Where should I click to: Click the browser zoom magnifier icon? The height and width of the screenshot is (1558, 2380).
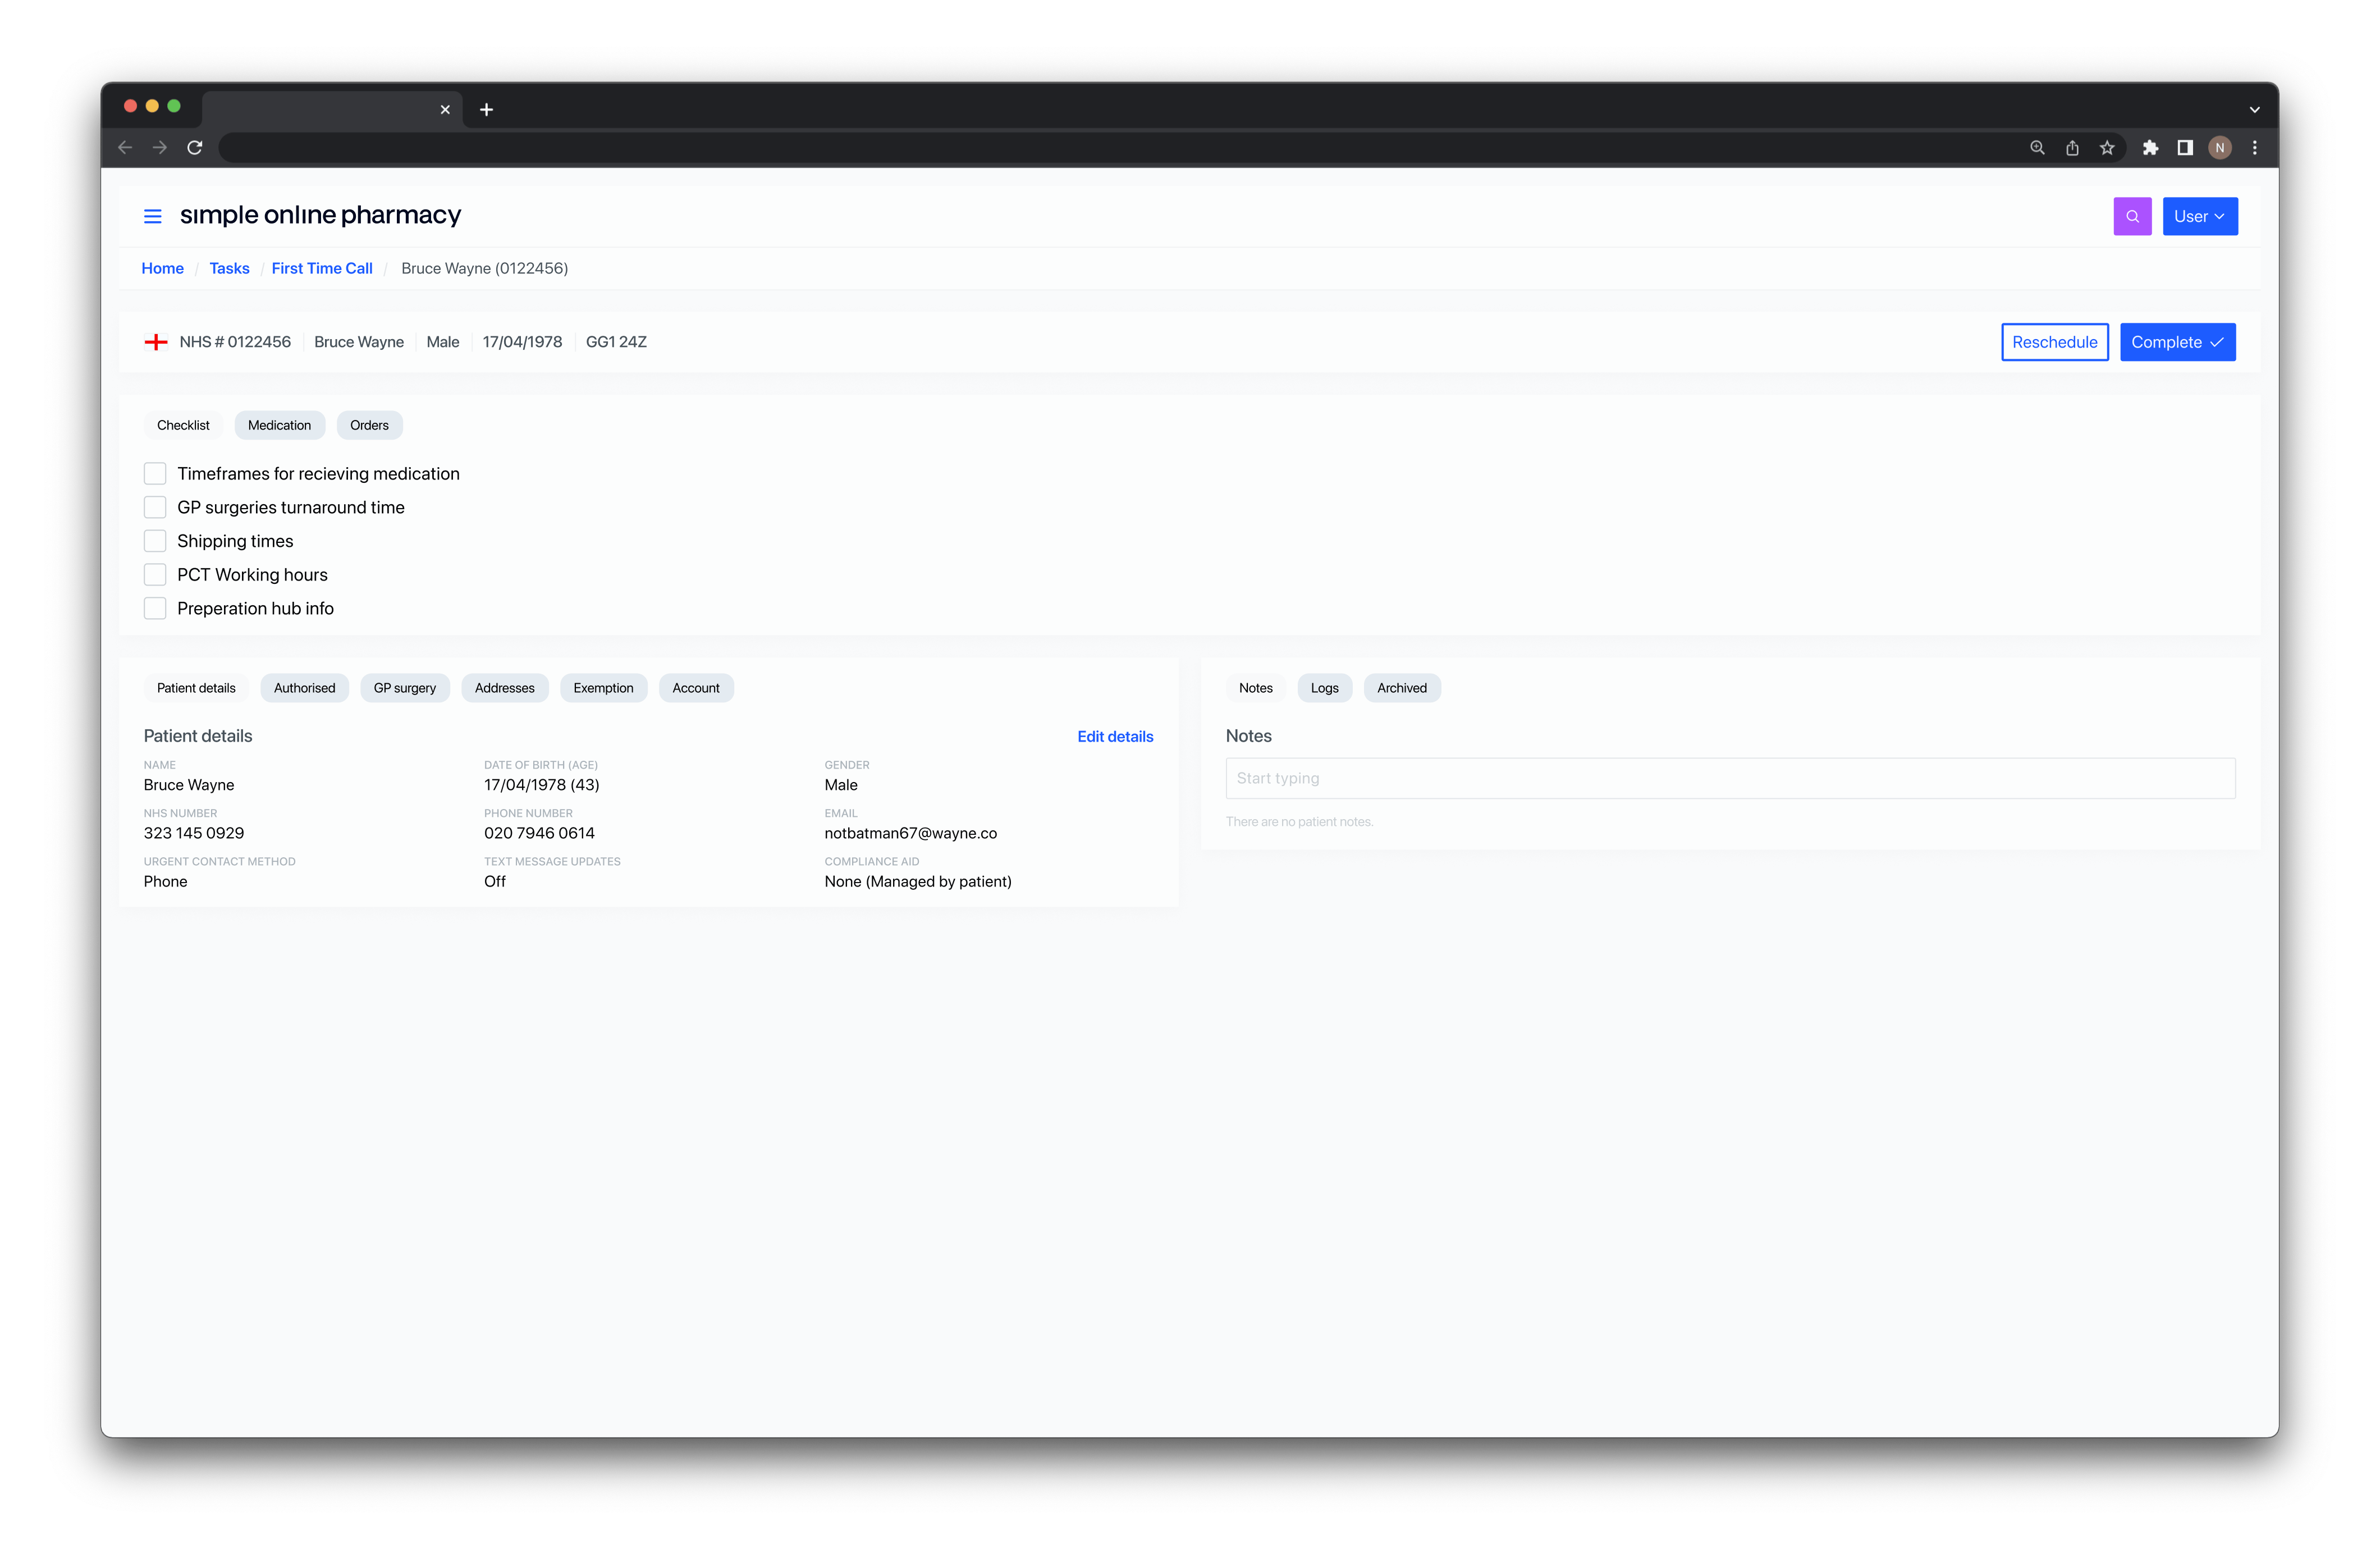pyautogui.click(x=2037, y=147)
